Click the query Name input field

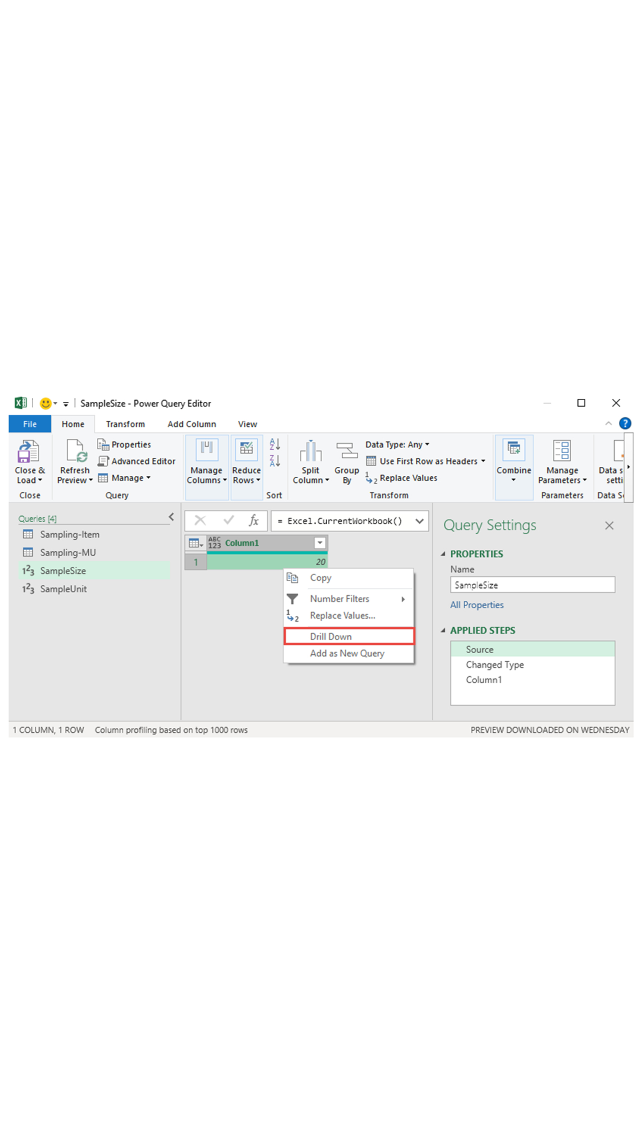click(x=532, y=585)
